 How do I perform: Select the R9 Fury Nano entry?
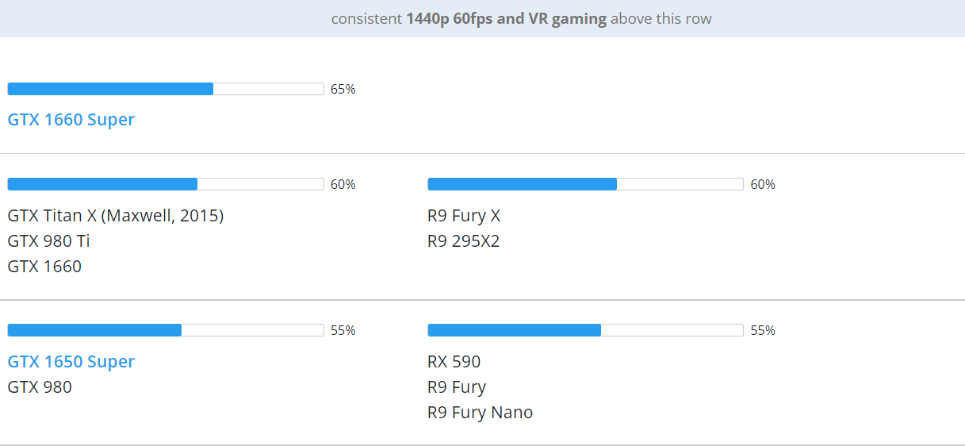click(x=480, y=413)
